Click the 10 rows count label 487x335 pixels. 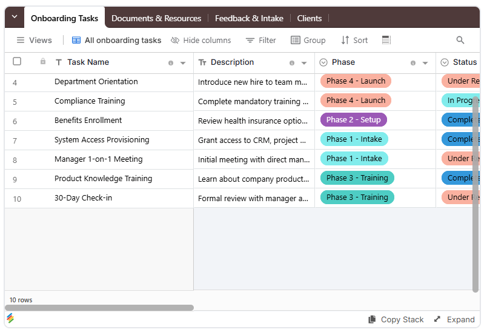tap(21, 300)
